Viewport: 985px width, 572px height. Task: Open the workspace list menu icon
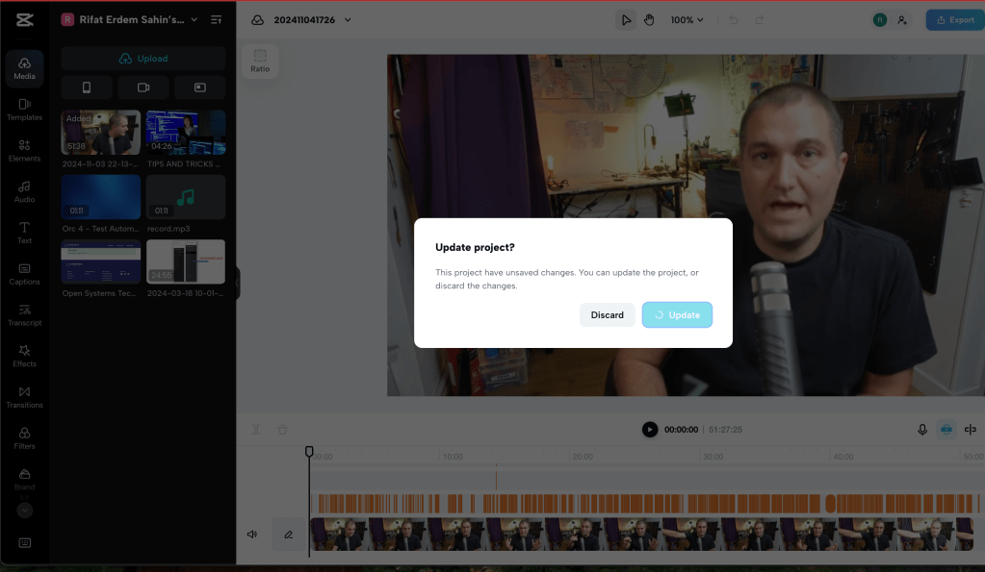click(x=216, y=19)
